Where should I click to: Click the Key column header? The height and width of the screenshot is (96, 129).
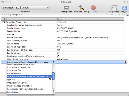coord(29,19)
